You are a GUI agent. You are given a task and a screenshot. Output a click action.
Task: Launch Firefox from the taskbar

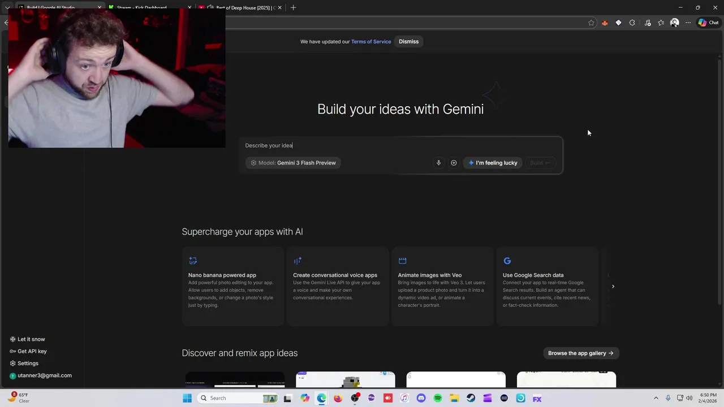(x=338, y=398)
